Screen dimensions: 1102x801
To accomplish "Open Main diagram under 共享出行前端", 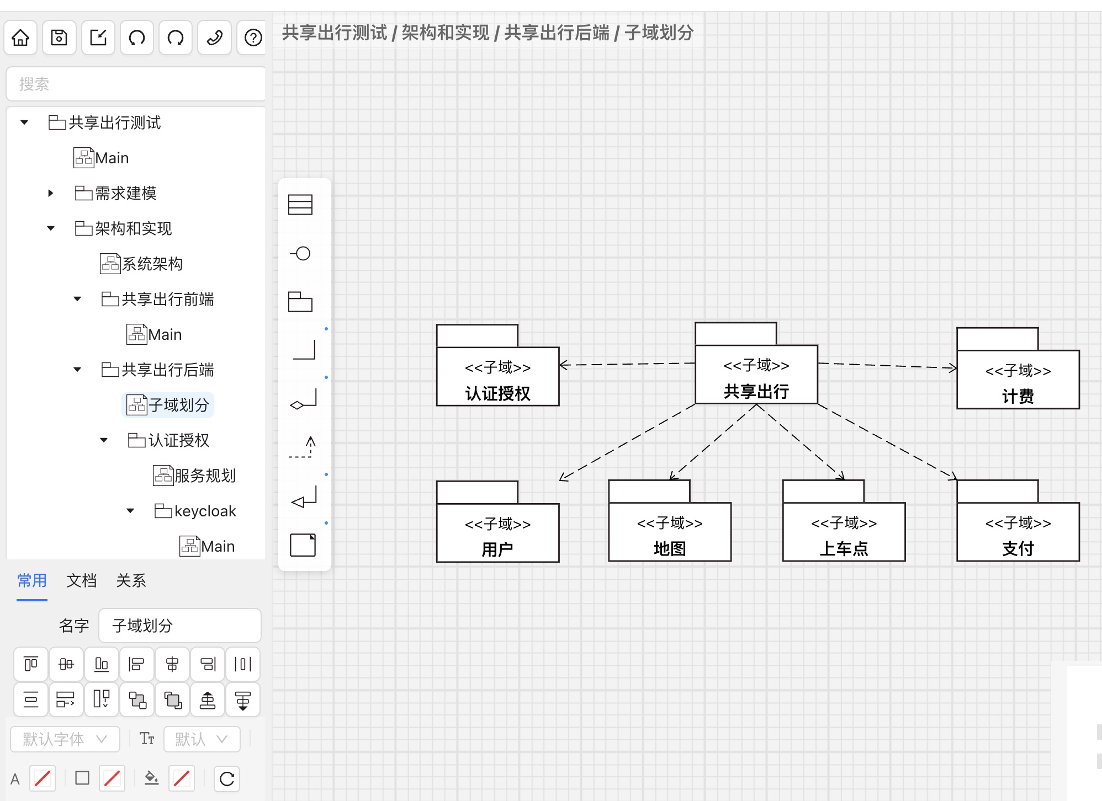I will point(154,334).
